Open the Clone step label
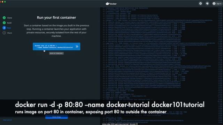Image resolution: width=223 pixels, height=125 pixels. 9,18
